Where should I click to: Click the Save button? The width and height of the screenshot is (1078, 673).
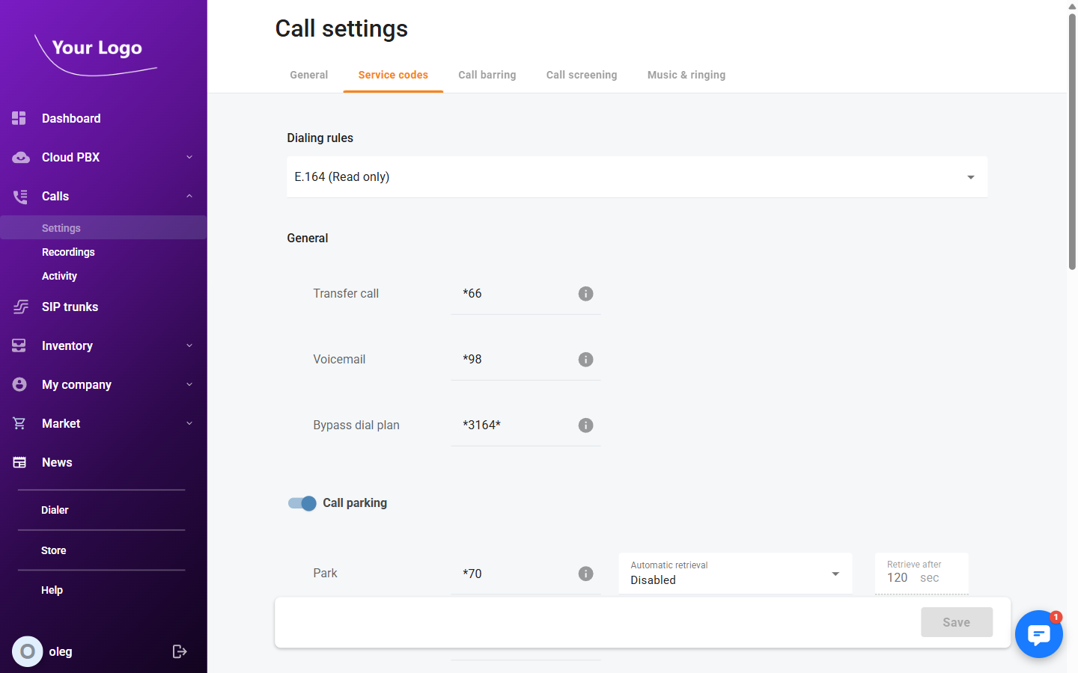point(956,622)
